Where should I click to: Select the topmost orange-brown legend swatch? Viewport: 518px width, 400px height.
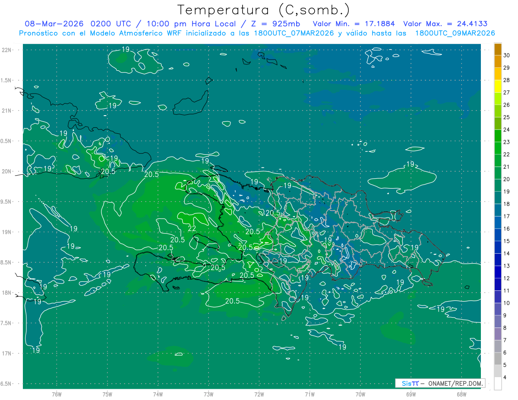pos(498,49)
